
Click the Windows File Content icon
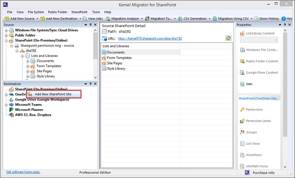point(242,50)
